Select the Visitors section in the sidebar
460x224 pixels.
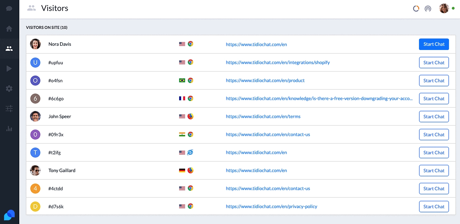9,49
